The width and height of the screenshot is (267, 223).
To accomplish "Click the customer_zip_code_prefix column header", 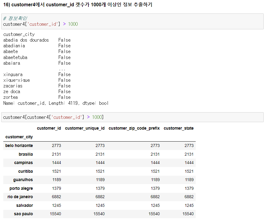I will click(x=134, y=128).
